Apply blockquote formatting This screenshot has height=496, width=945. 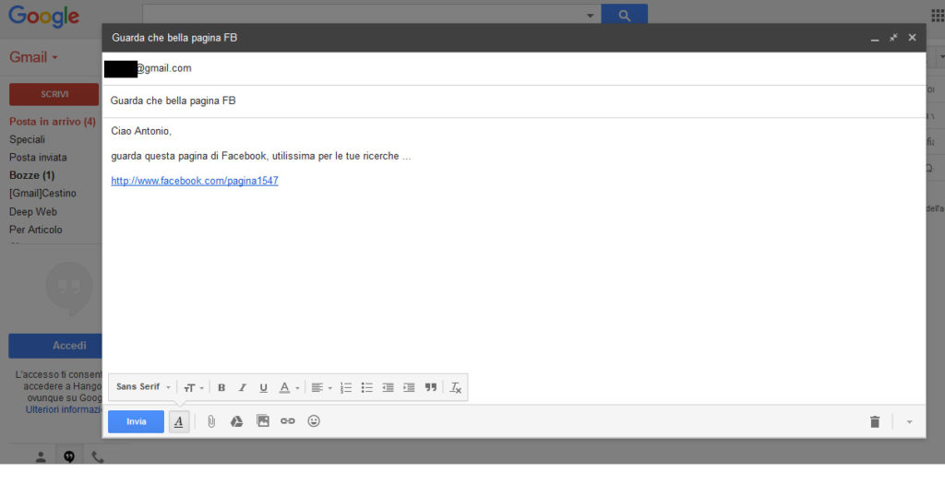(x=430, y=387)
